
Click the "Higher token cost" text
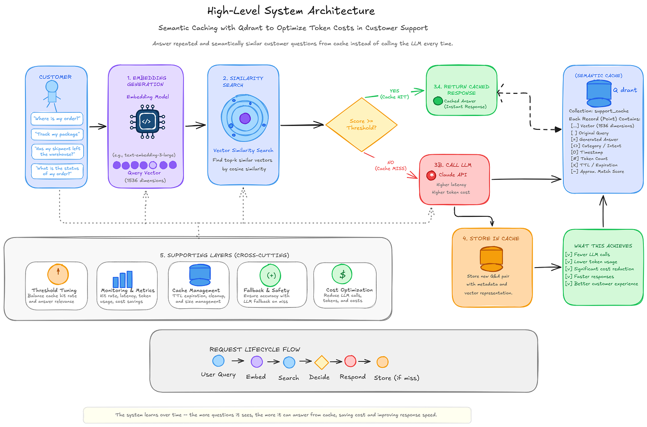point(451,192)
